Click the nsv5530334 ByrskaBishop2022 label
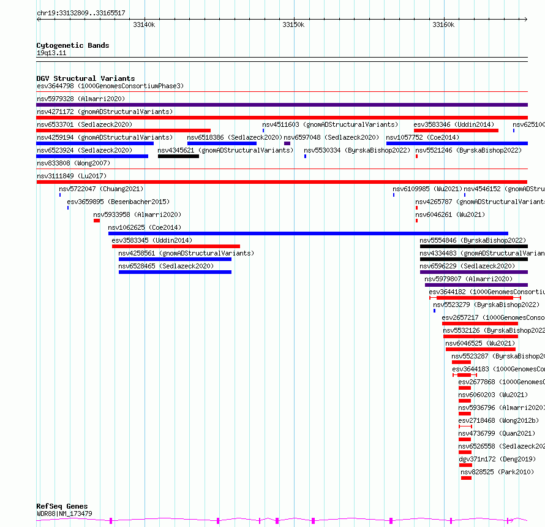The image size is (545, 527). [x=357, y=150]
